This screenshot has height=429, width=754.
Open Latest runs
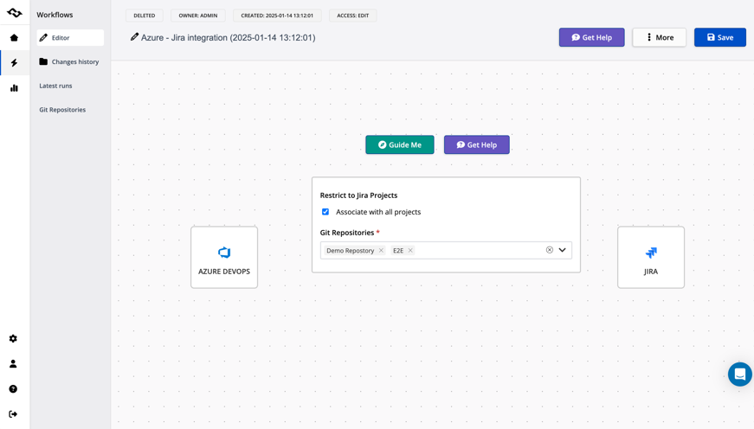click(x=55, y=86)
